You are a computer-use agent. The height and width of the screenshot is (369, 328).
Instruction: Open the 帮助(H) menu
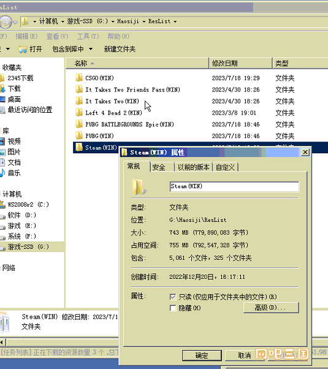(x=118, y=36)
